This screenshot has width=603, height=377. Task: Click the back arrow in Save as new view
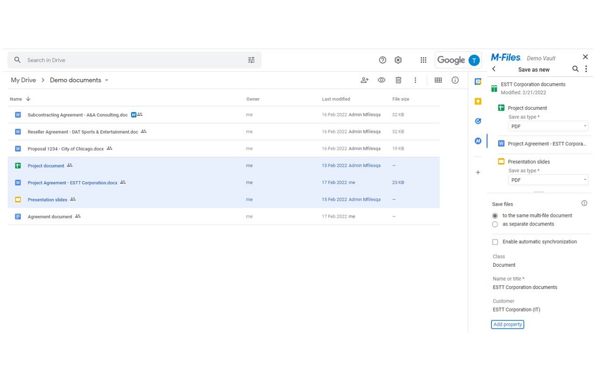pos(494,69)
